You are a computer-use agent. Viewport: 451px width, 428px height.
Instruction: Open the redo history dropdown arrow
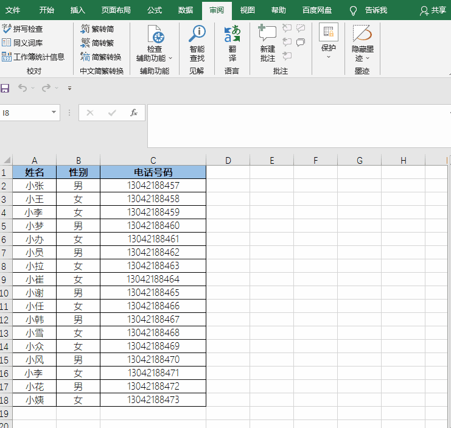pyautogui.click(x=57, y=88)
